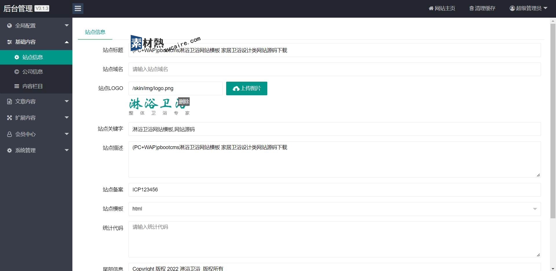The width and height of the screenshot is (556, 271).
Task: Focus the 统计代码 textarea
Action: [x=334, y=239]
